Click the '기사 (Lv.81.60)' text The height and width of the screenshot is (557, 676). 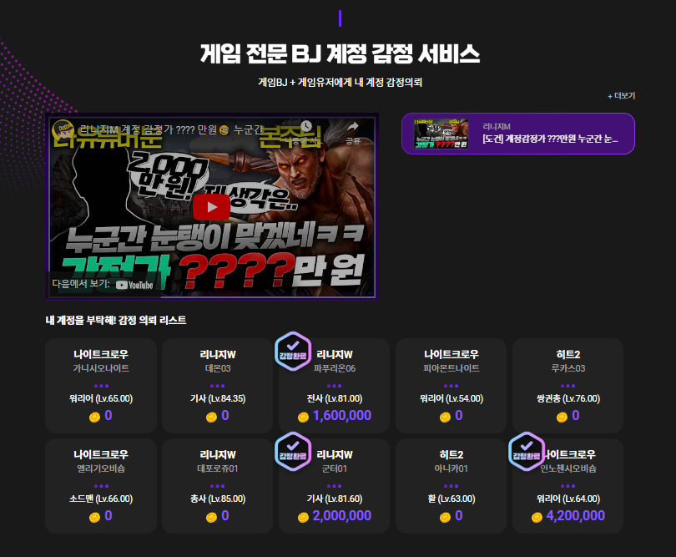tap(335, 499)
